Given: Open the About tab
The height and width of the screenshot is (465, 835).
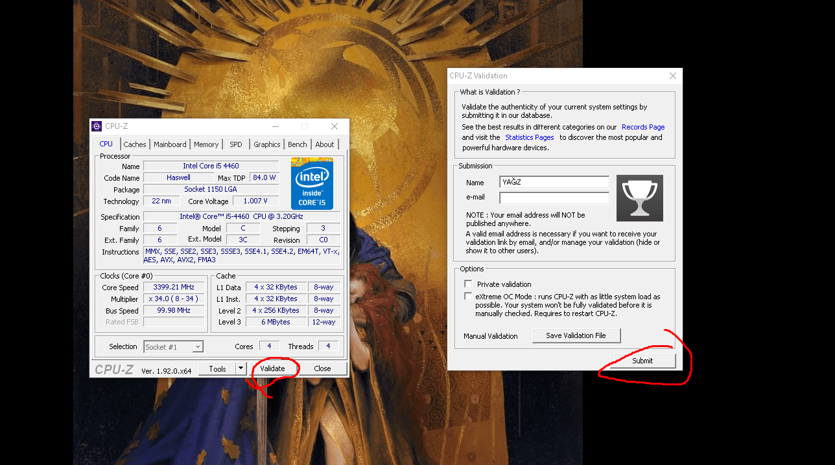Looking at the screenshot, I should click(x=325, y=144).
